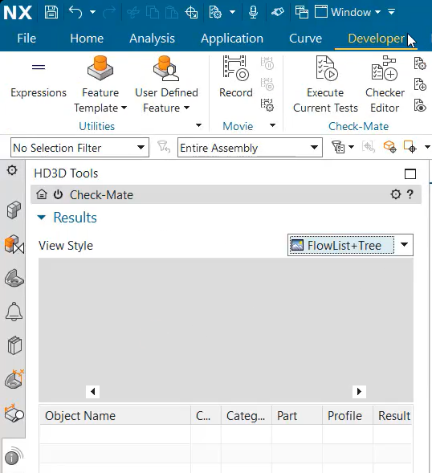Toggle the Check-Mate power button

coord(58,194)
